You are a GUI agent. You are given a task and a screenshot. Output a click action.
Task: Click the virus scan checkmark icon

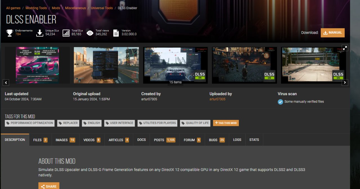click(280, 102)
